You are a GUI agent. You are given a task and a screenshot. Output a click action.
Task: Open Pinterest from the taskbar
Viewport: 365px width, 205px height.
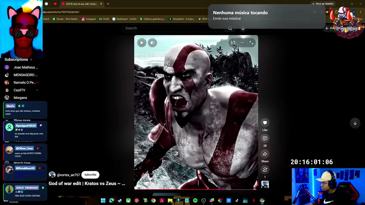coord(137,200)
